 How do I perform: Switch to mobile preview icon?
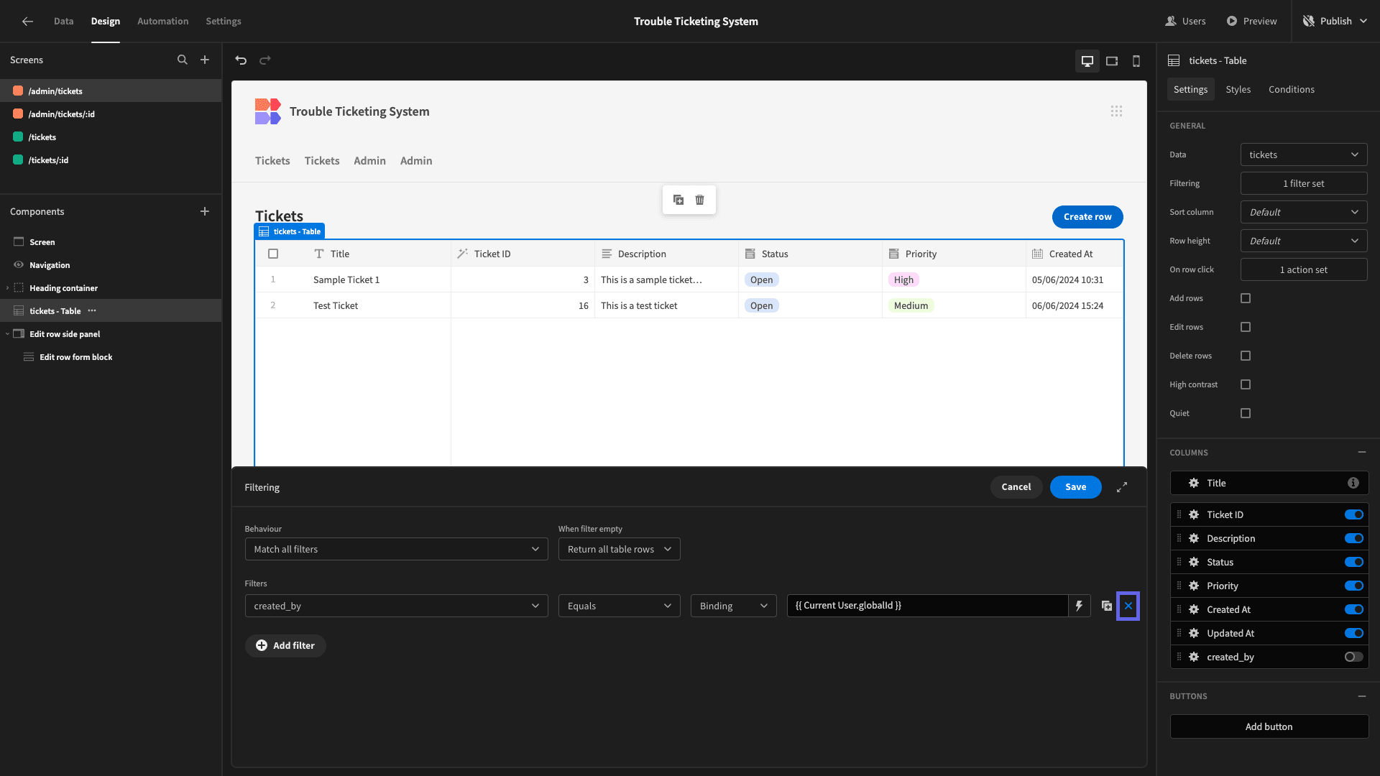(x=1136, y=61)
